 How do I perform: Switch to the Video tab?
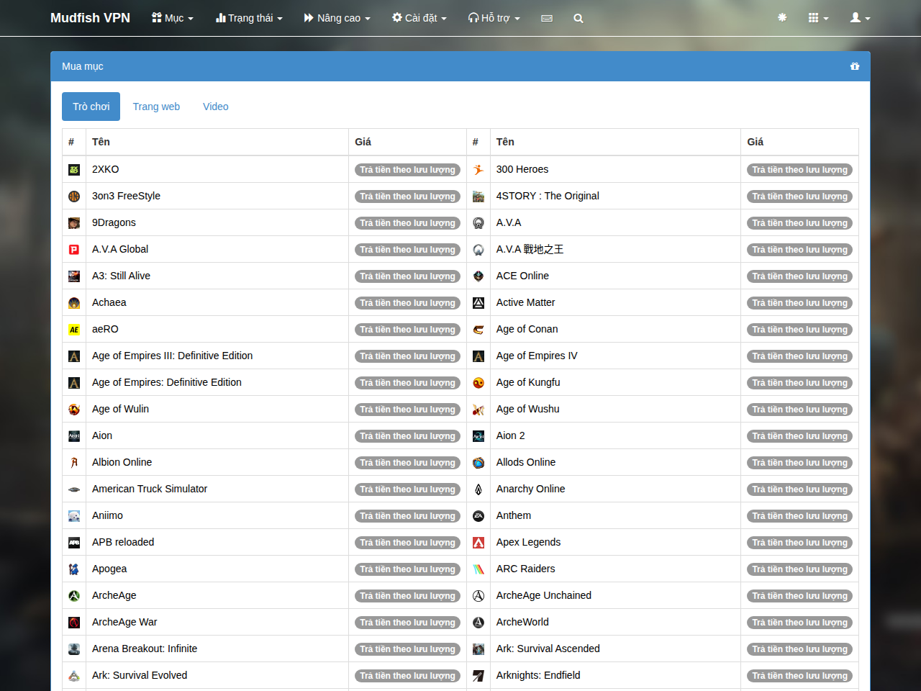coord(215,107)
